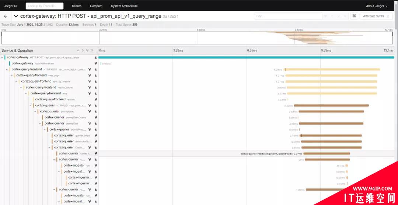Click fork icon on querier.Select row
Screen dimensions: 398x205
tap(96, 135)
